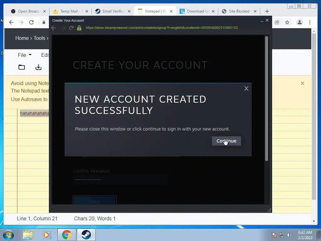Screen dimensions: 321x241
Task: Click the Chrome taskbar icon
Action: click(x=66, y=235)
